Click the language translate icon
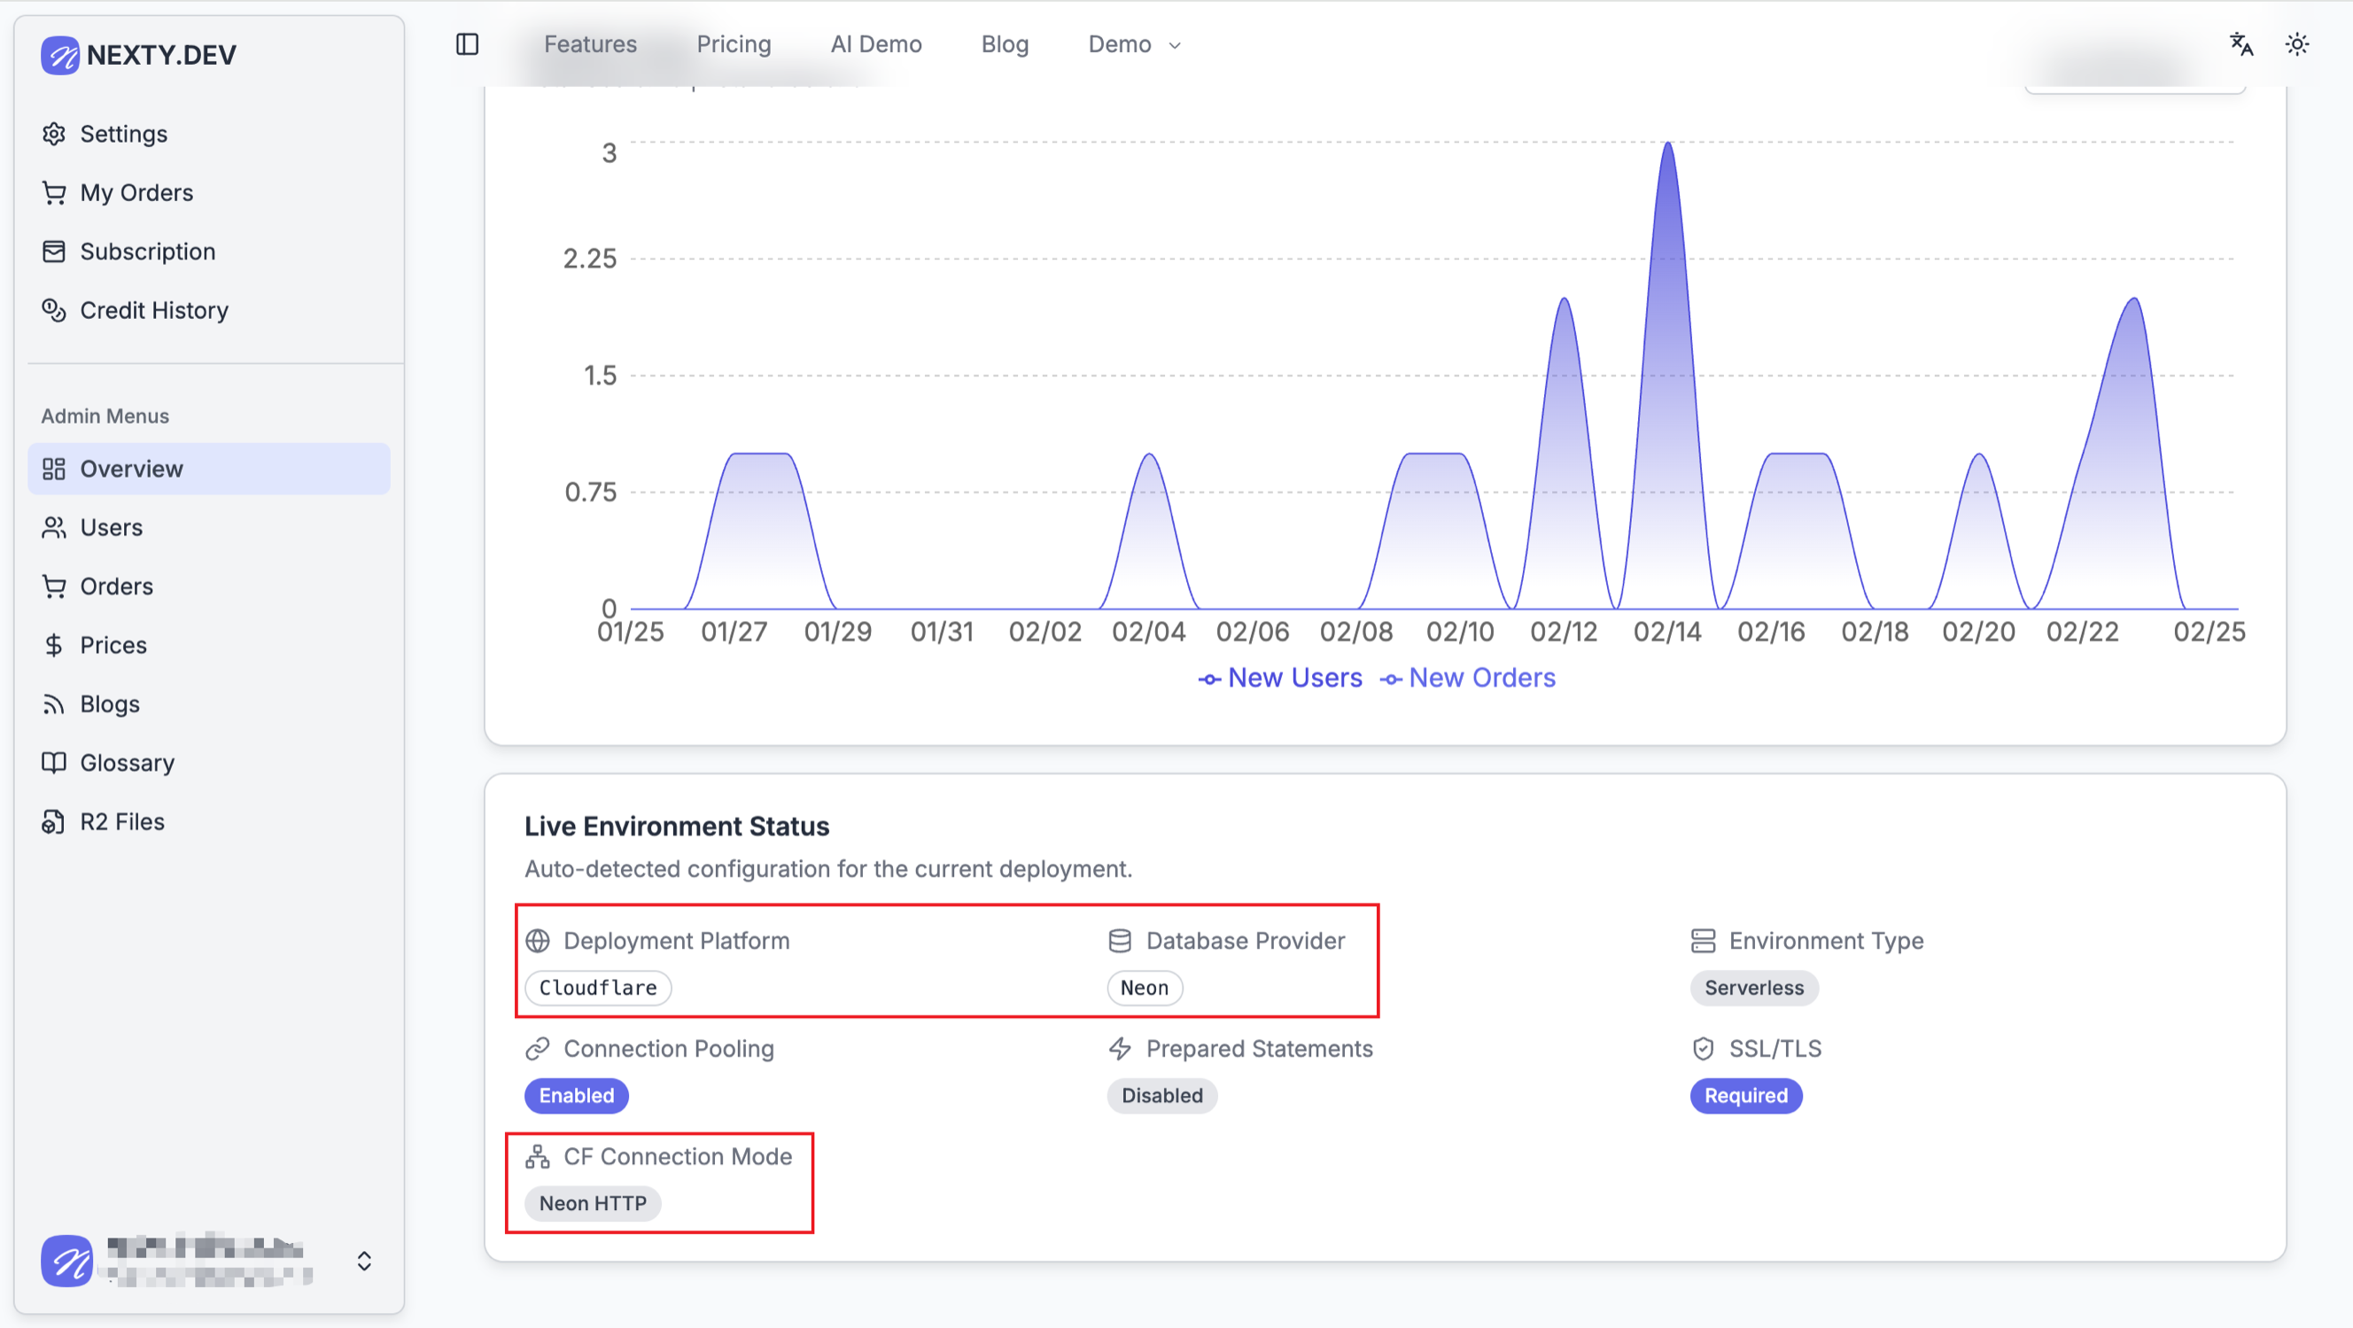Screen dimensions: 2353x1328 tap(2240, 43)
